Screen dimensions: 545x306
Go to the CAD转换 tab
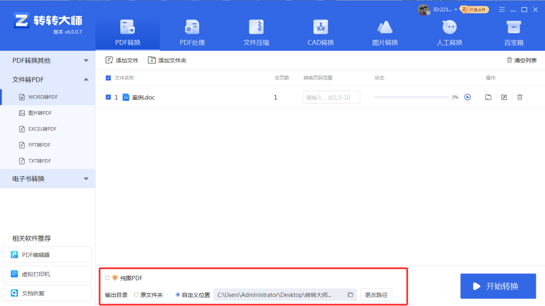point(321,33)
